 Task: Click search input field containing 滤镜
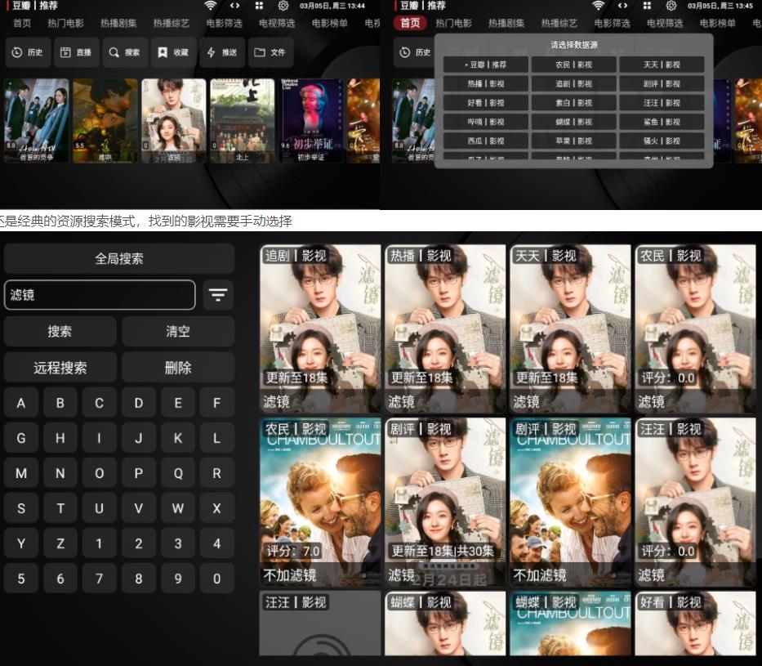click(100, 295)
